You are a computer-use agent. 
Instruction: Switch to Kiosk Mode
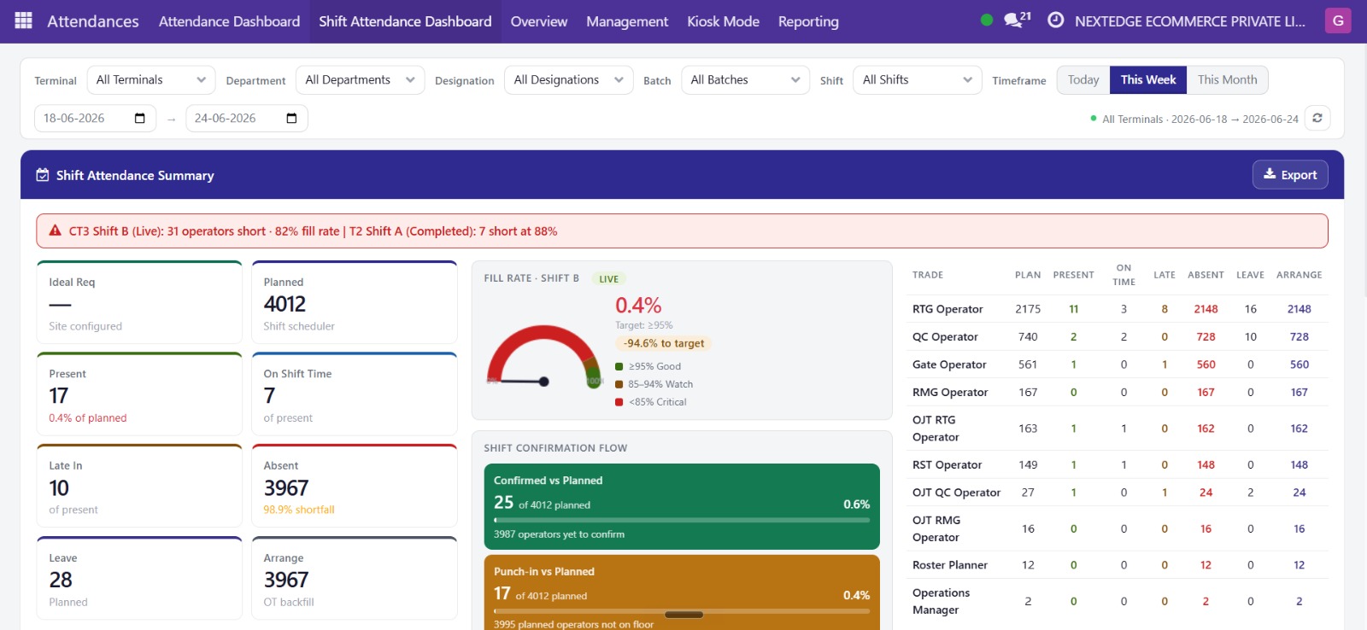coord(723,21)
